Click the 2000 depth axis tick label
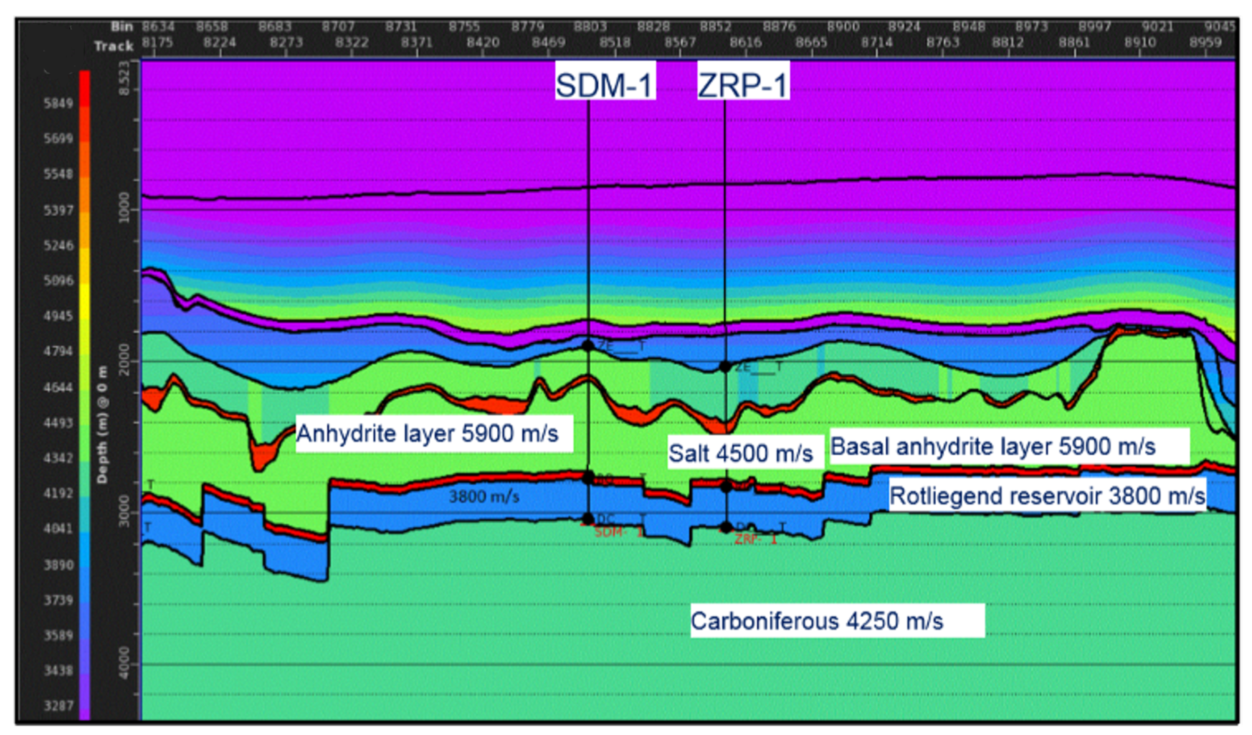The width and height of the screenshot is (1252, 735). pos(125,360)
